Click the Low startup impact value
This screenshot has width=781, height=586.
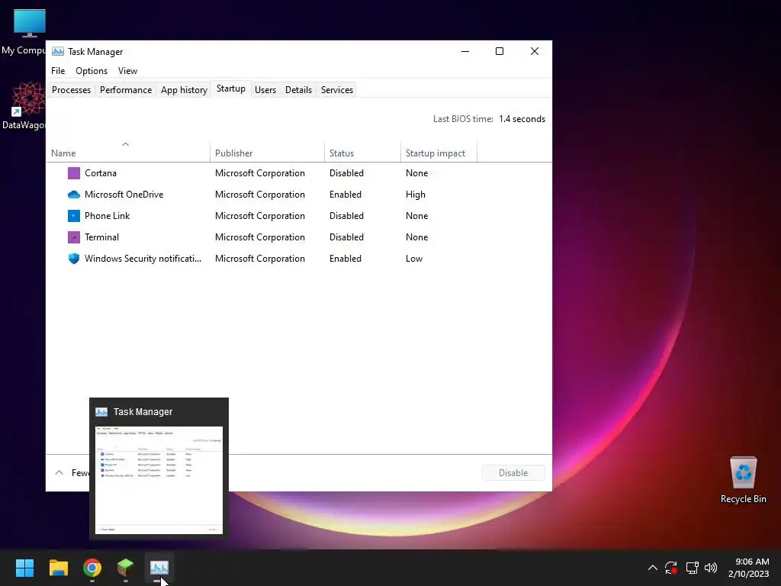[x=414, y=259]
